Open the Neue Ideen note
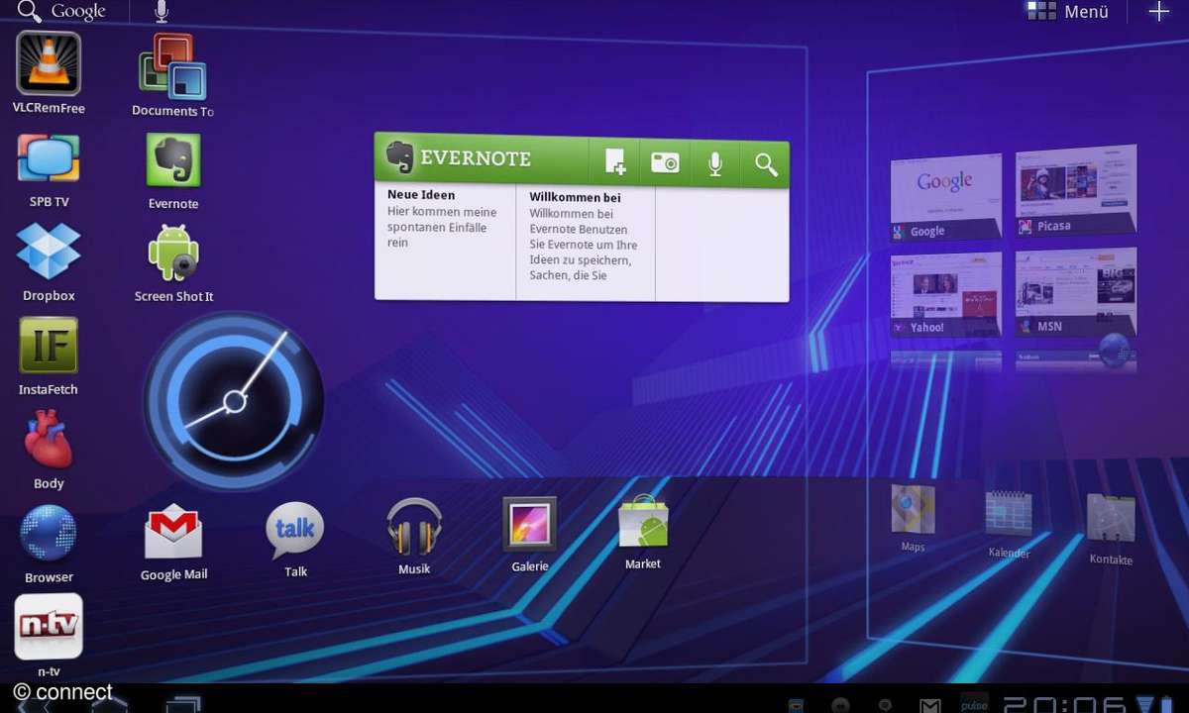This screenshot has height=713, width=1189. (x=444, y=242)
